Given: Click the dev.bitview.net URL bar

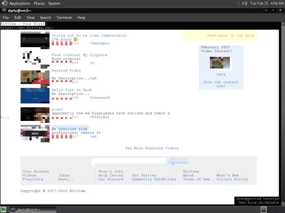Looking at the screenshot, I should 27,28.
